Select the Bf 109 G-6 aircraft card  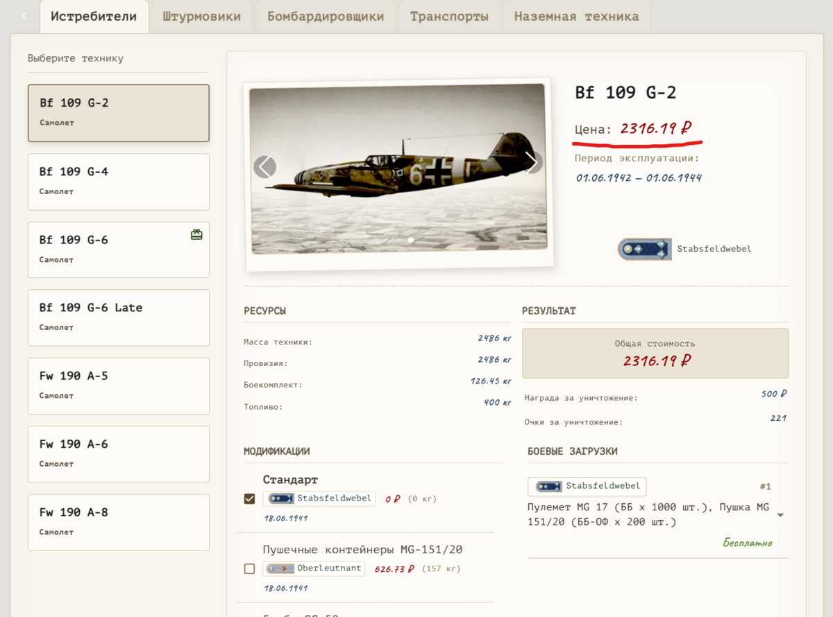click(119, 250)
